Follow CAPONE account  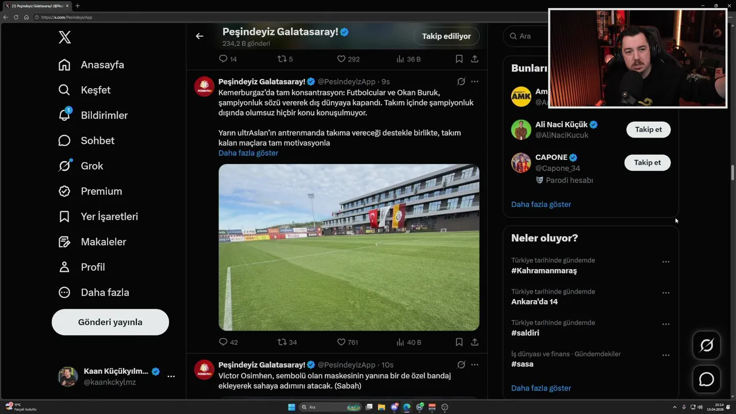point(647,163)
